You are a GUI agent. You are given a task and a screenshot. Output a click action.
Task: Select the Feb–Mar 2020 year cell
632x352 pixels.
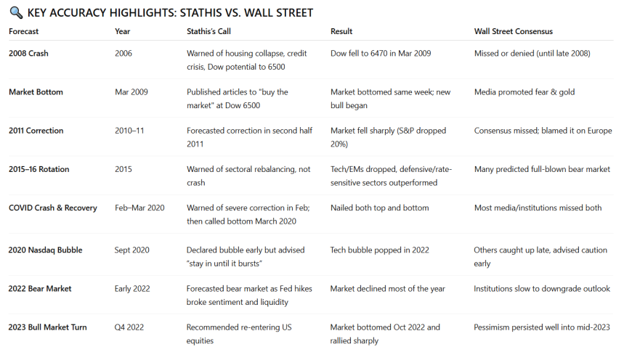[139, 208]
